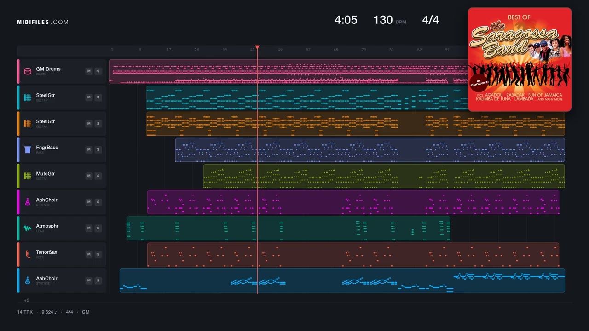589x331 pixels.
Task: Mute the FngrBass track
Action: pos(89,150)
